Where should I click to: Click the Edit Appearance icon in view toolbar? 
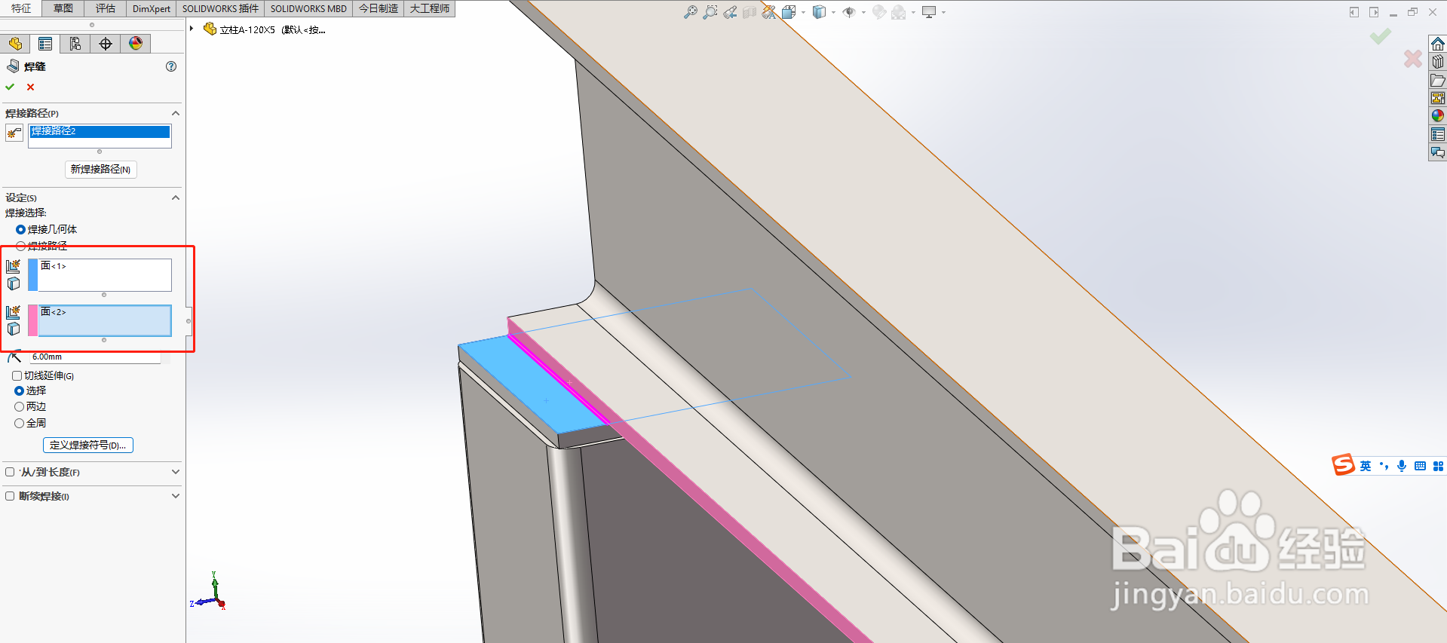pos(878,12)
